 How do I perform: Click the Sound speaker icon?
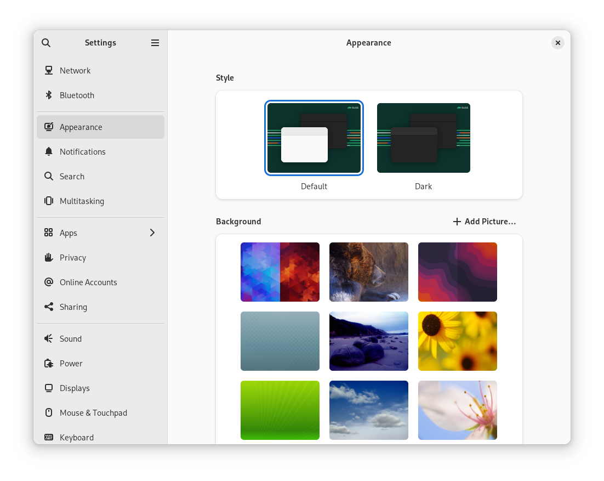pyautogui.click(x=49, y=339)
